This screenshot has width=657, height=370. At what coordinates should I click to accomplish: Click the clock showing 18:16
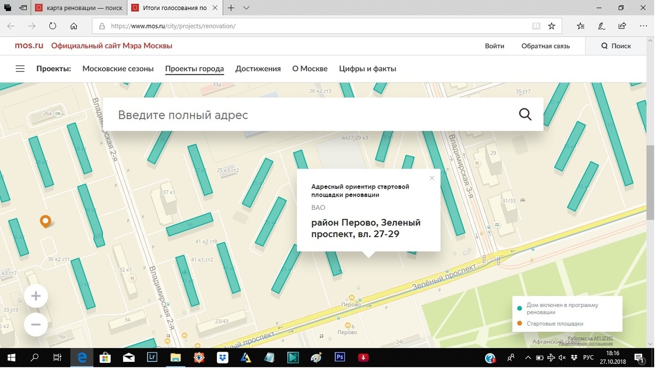pos(613,354)
